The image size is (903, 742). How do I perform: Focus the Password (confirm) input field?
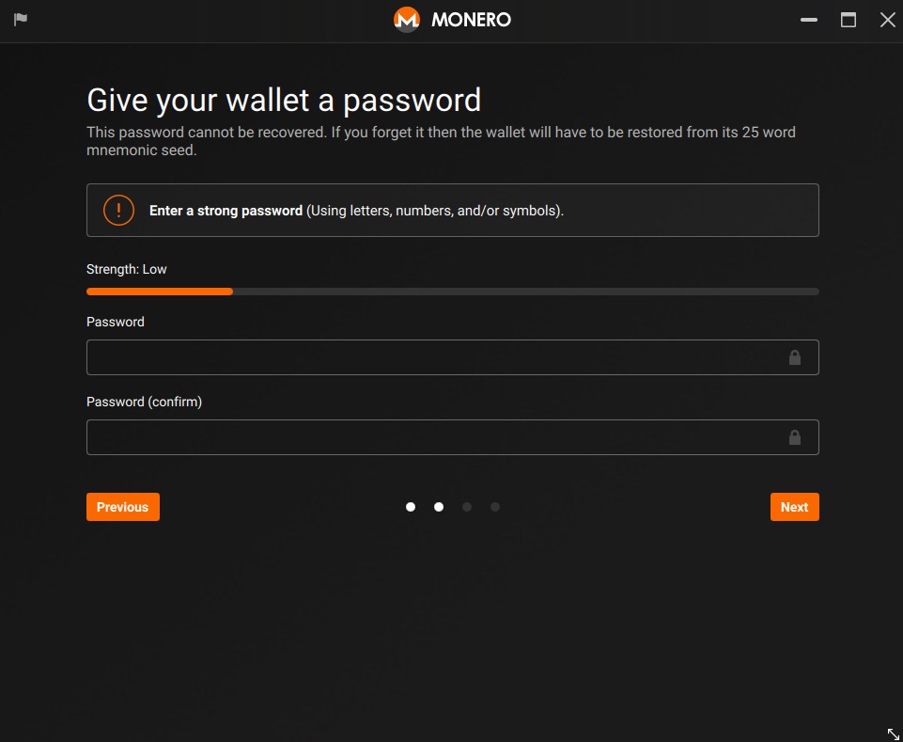coord(453,437)
